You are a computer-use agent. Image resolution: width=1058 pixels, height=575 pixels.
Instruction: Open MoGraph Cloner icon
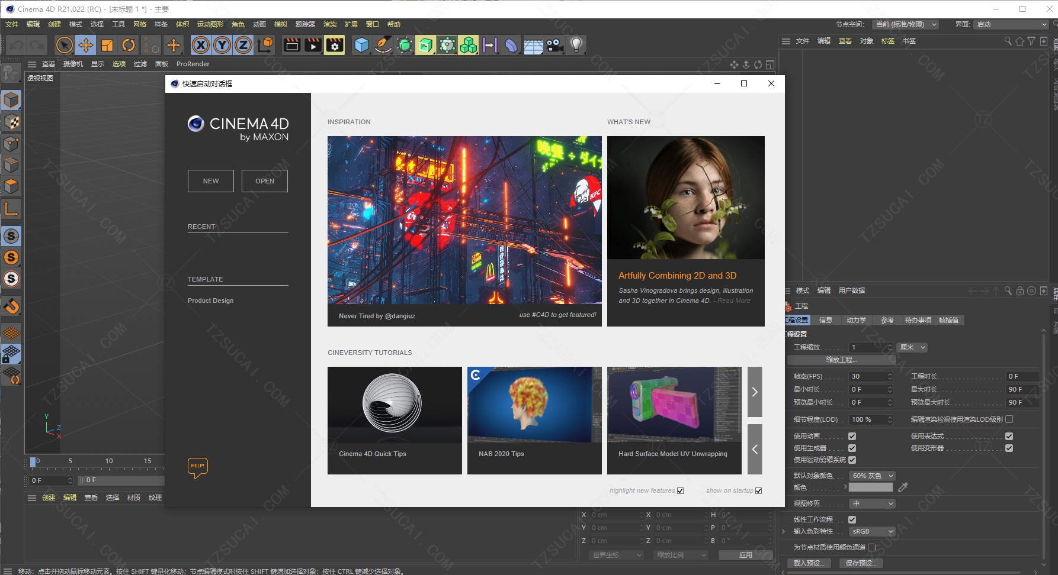(x=447, y=45)
